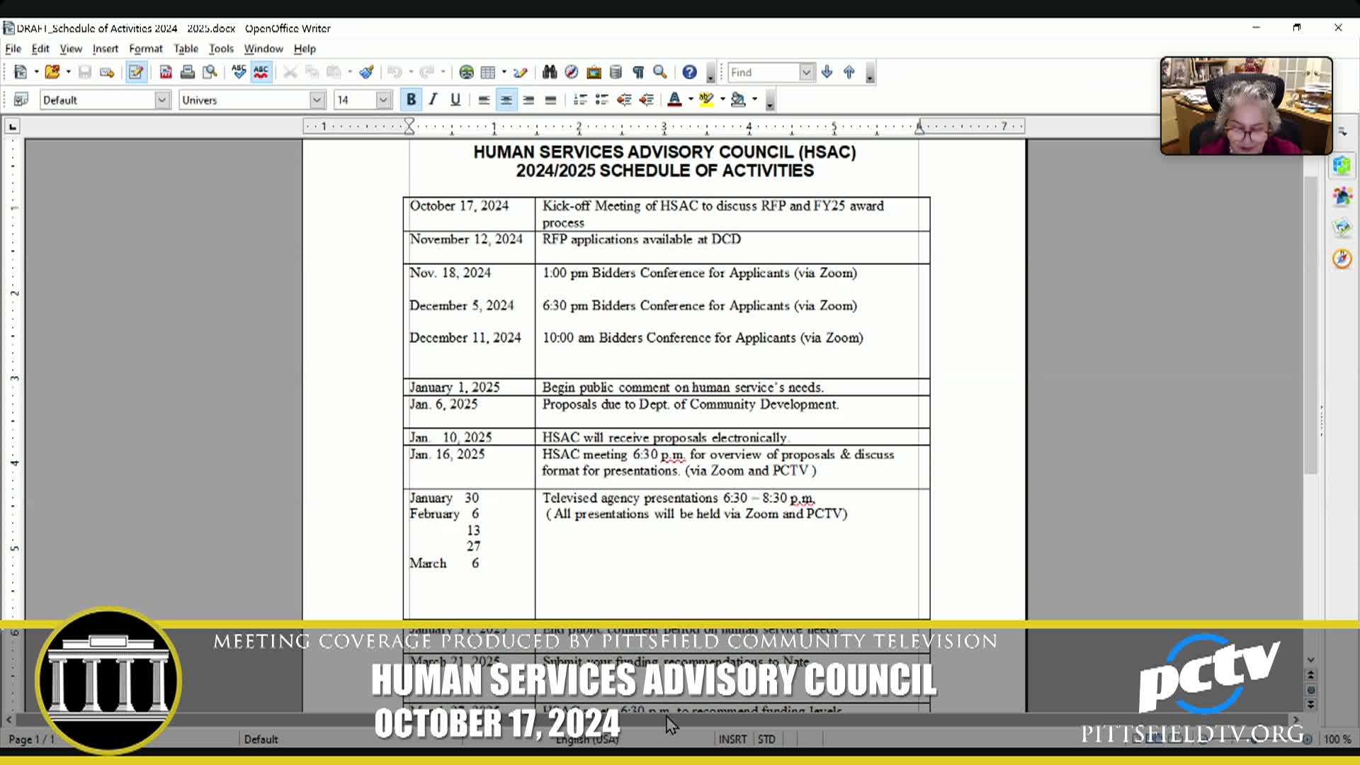Open the Gallery picture icon

594,72
